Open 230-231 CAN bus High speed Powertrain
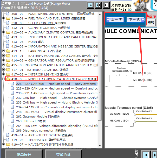157x158 pixels. click(x=57, y=93)
